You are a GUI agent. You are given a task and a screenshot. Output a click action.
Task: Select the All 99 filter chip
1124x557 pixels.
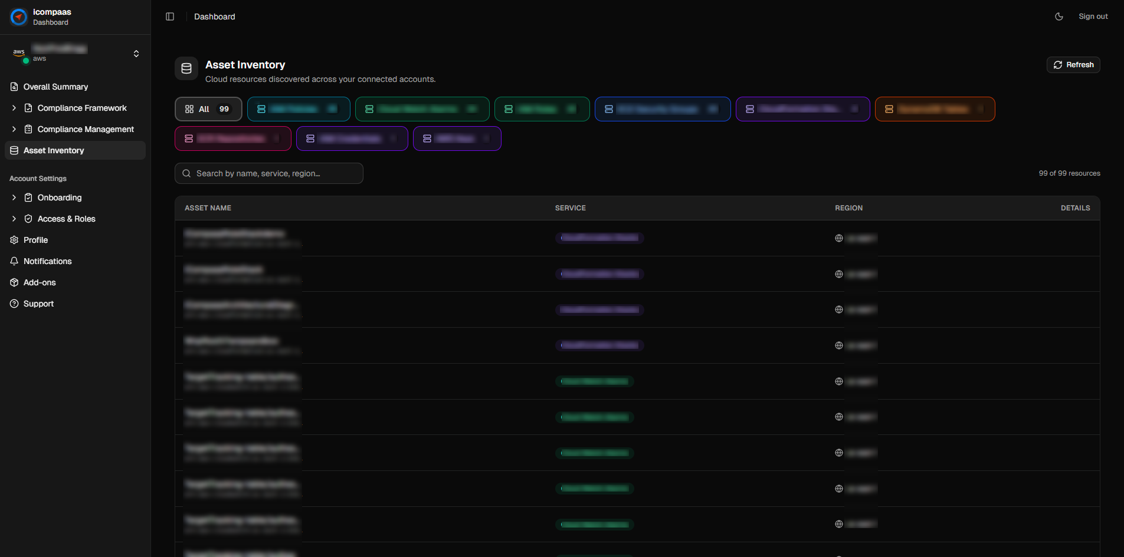tap(208, 109)
